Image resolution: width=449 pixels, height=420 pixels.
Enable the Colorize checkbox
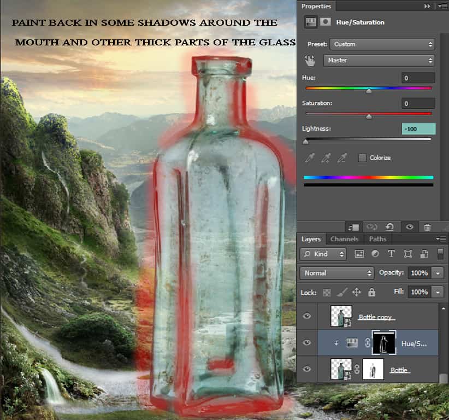(362, 157)
